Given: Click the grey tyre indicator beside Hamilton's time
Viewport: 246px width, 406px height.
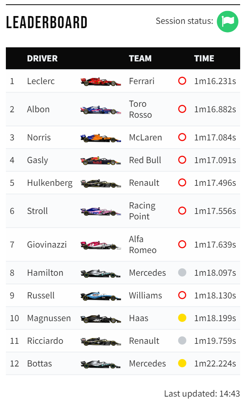Looking at the screenshot, I should [182, 272].
